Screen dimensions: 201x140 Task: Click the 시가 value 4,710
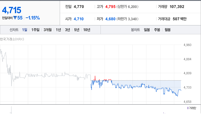tap(79, 19)
